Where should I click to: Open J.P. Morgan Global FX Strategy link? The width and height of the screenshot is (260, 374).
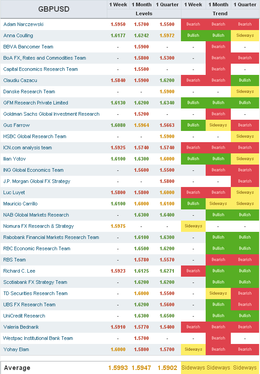pos(37,181)
